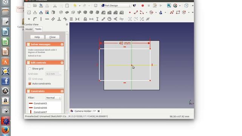Click the Grid size input field

pyautogui.click(x=53, y=74)
